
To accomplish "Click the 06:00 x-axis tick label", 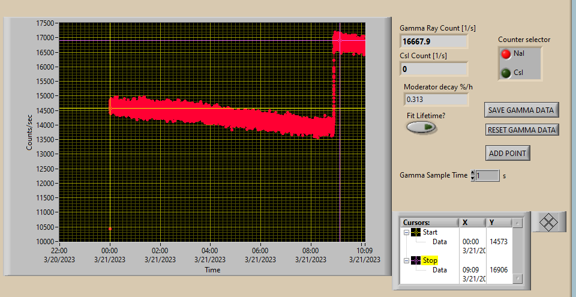I will pyautogui.click(x=260, y=251).
